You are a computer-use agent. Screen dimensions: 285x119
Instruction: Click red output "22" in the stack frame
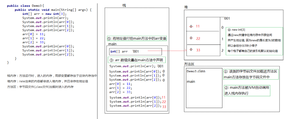tap(164, 102)
